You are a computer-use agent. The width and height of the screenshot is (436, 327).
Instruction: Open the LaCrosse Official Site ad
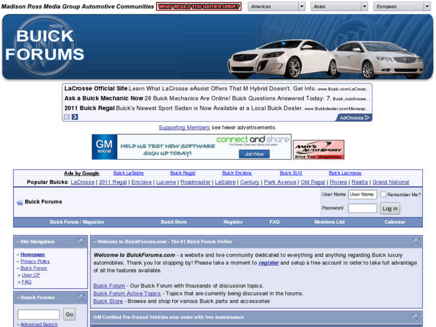(95, 88)
